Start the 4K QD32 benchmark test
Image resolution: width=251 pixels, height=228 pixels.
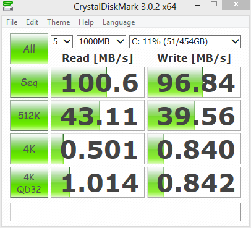[29, 182]
